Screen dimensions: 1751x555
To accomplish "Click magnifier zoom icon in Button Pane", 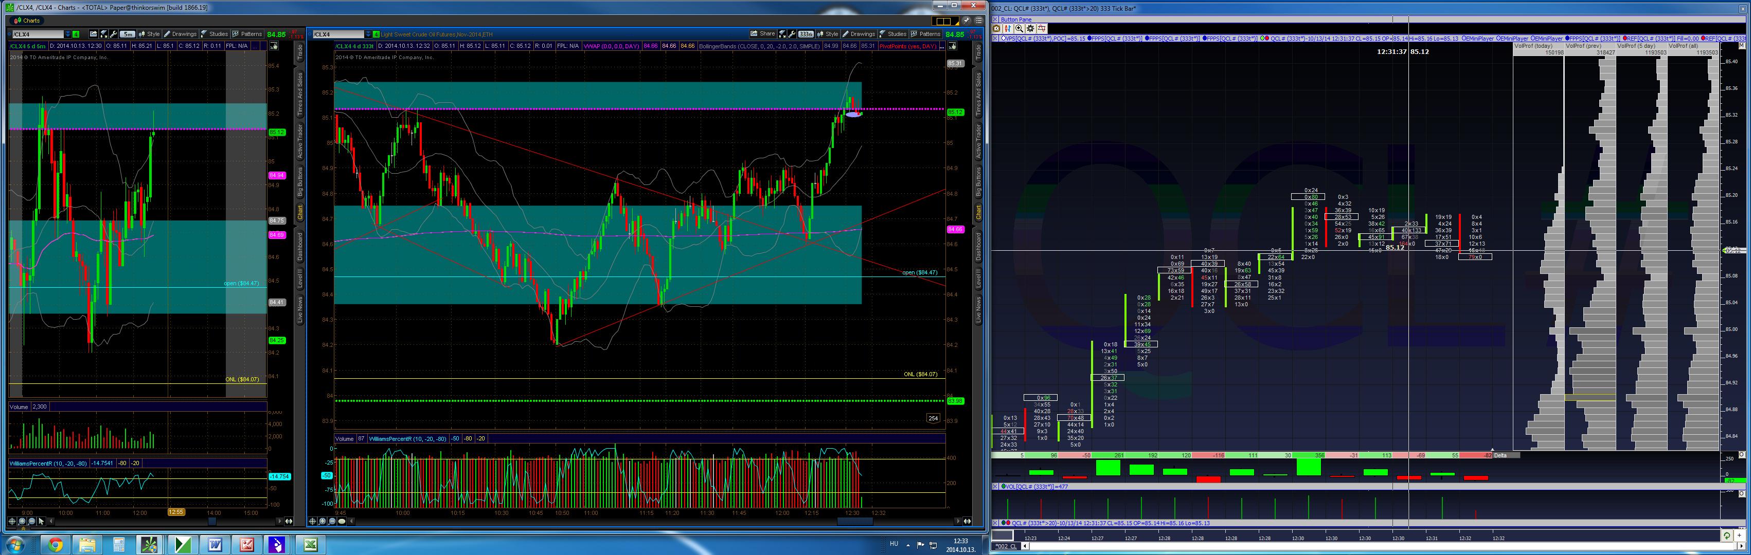I will pyautogui.click(x=1019, y=29).
